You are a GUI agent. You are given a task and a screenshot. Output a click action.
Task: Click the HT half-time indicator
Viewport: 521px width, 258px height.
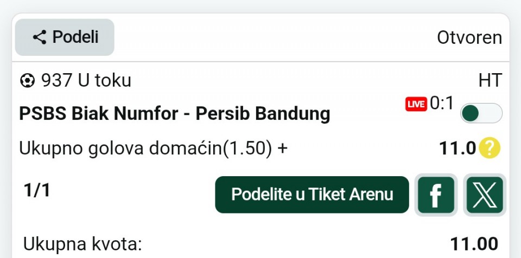(490, 81)
